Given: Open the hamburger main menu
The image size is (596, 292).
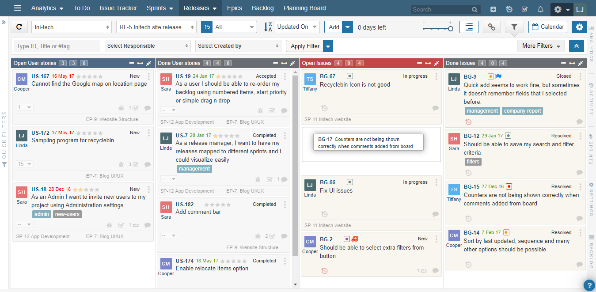Looking at the screenshot, I should click(18, 8).
